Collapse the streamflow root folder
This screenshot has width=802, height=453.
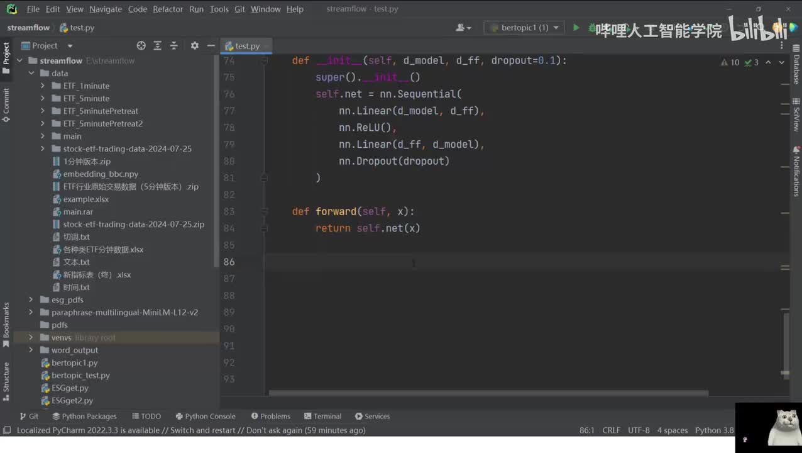[x=19, y=61]
